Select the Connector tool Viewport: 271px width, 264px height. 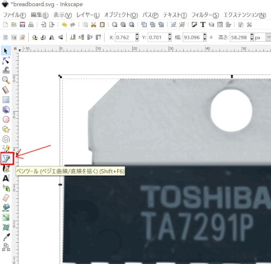[6, 247]
